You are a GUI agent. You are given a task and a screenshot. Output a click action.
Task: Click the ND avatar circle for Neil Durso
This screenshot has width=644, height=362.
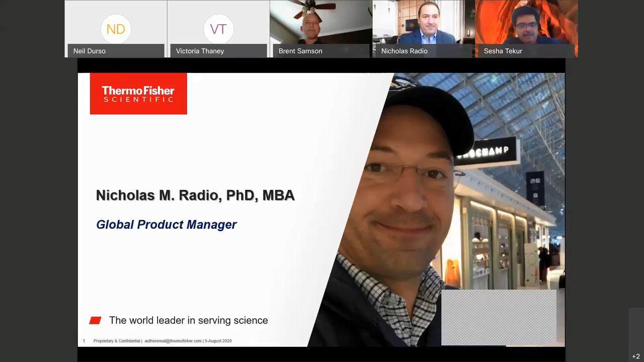116,29
